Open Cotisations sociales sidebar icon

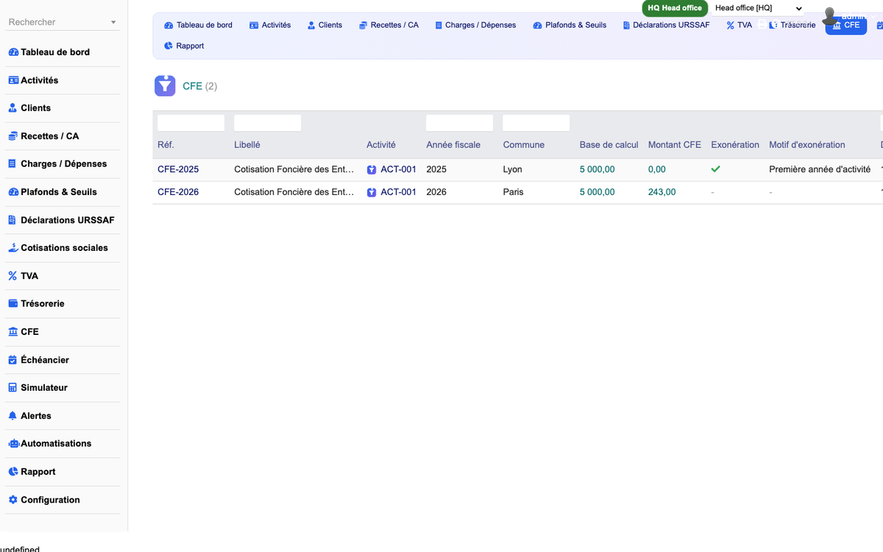[x=13, y=248]
